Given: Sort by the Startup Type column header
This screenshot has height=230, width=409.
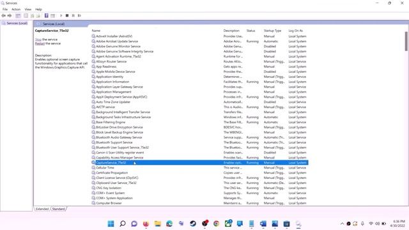Looking at the screenshot, I should pos(272,31).
